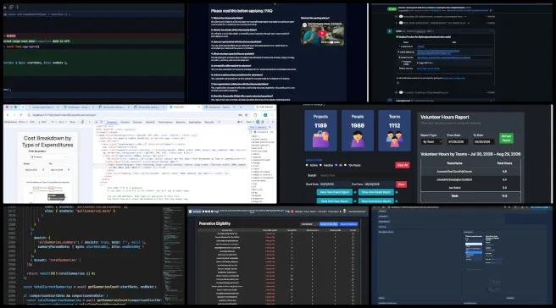Switch to DevTools Performance tab
Screen dimensions: 556x308
pyautogui.click(x=165, y=122)
